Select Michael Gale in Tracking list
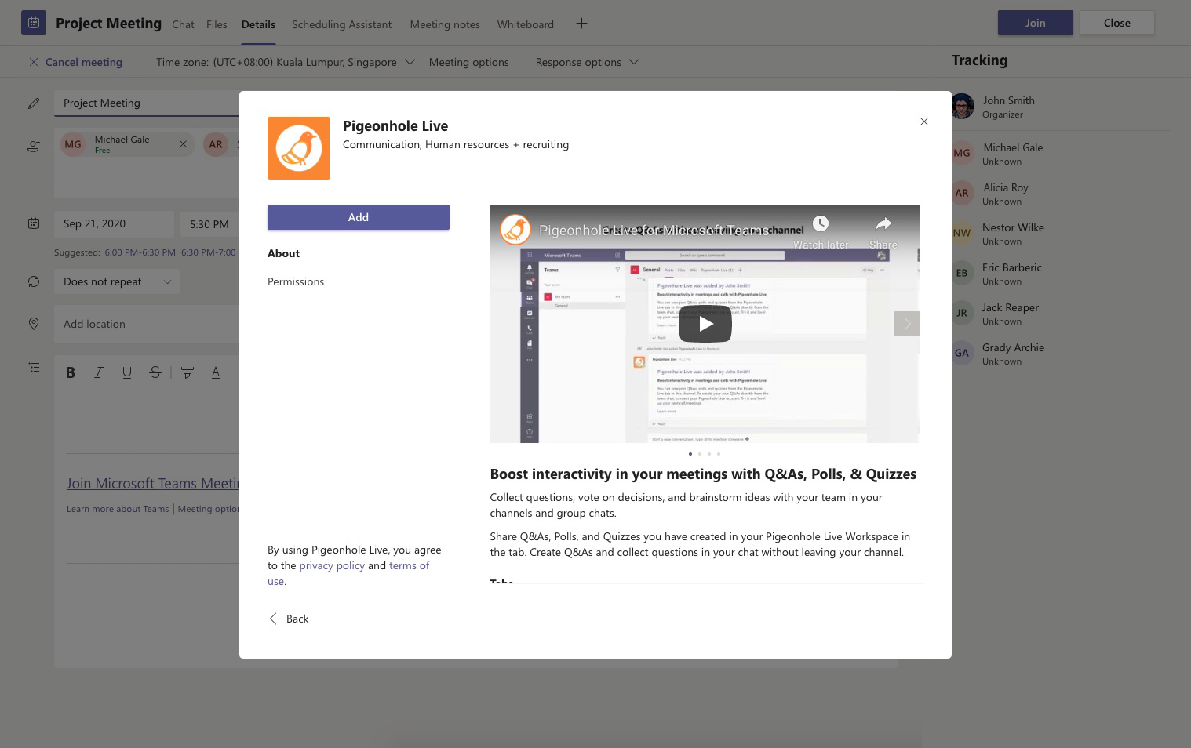1191x748 pixels. pyautogui.click(x=1013, y=147)
